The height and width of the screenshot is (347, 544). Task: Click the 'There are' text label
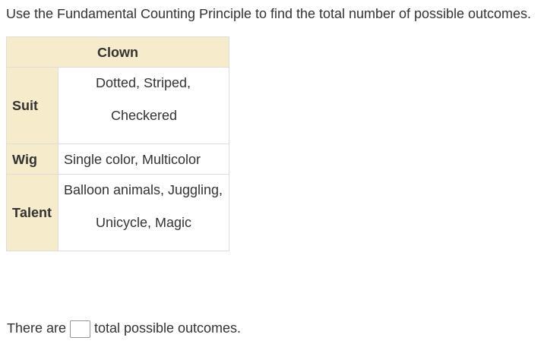coord(36,328)
